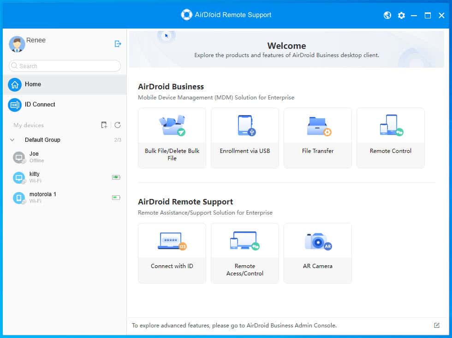
Task: Click the Remote Control devices icon
Action: [x=391, y=125]
